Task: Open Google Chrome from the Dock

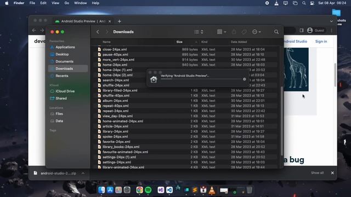Action: [139, 190]
